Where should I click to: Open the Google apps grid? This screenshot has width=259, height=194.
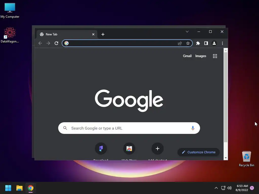pos(215,56)
